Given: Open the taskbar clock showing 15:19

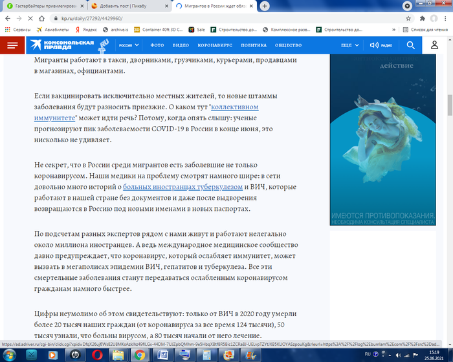Looking at the screenshot, I should pyautogui.click(x=434, y=355).
